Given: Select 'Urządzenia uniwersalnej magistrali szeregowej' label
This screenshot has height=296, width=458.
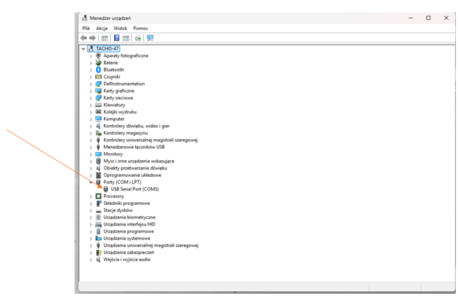Looking at the screenshot, I should pyautogui.click(x=151, y=245).
